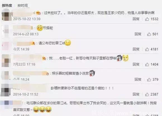Like the 娱乐圈的短篇言情小说家 comment
The image size is (162, 116).
coord(149,80)
